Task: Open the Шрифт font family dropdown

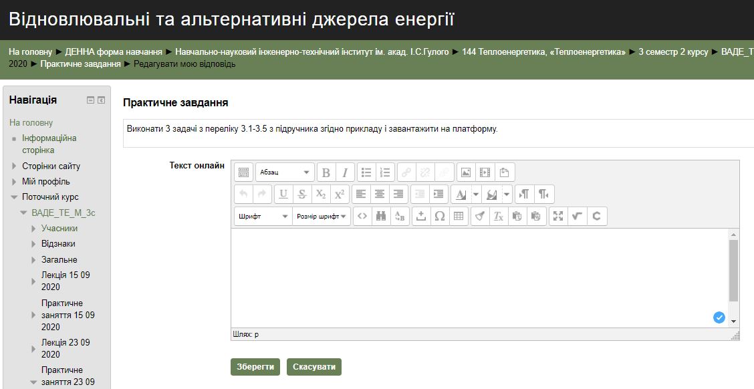Action: click(x=263, y=216)
